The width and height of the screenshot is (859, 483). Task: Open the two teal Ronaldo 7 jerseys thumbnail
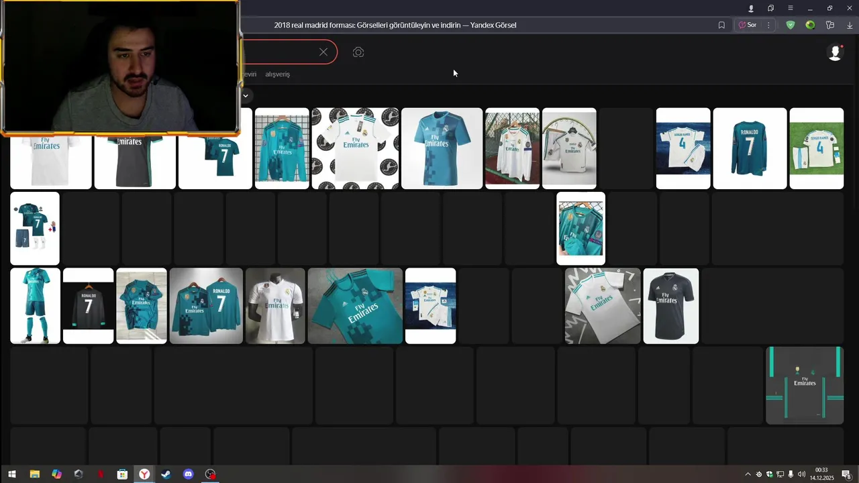(x=206, y=306)
